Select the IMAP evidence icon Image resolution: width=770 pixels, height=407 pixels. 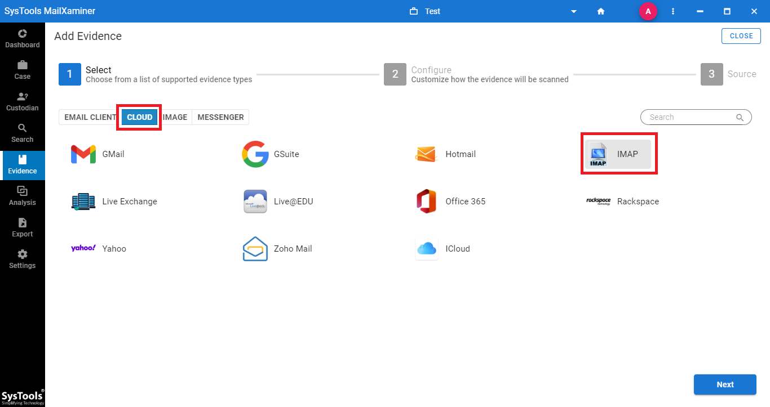pos(598,155)
